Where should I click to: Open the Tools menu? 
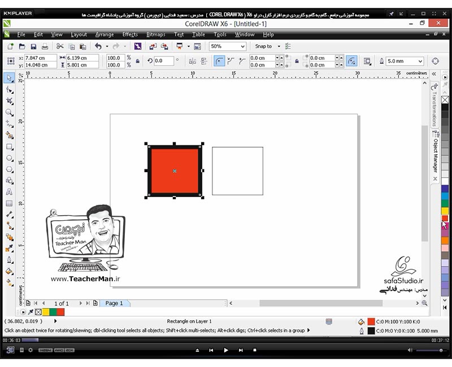220,34
